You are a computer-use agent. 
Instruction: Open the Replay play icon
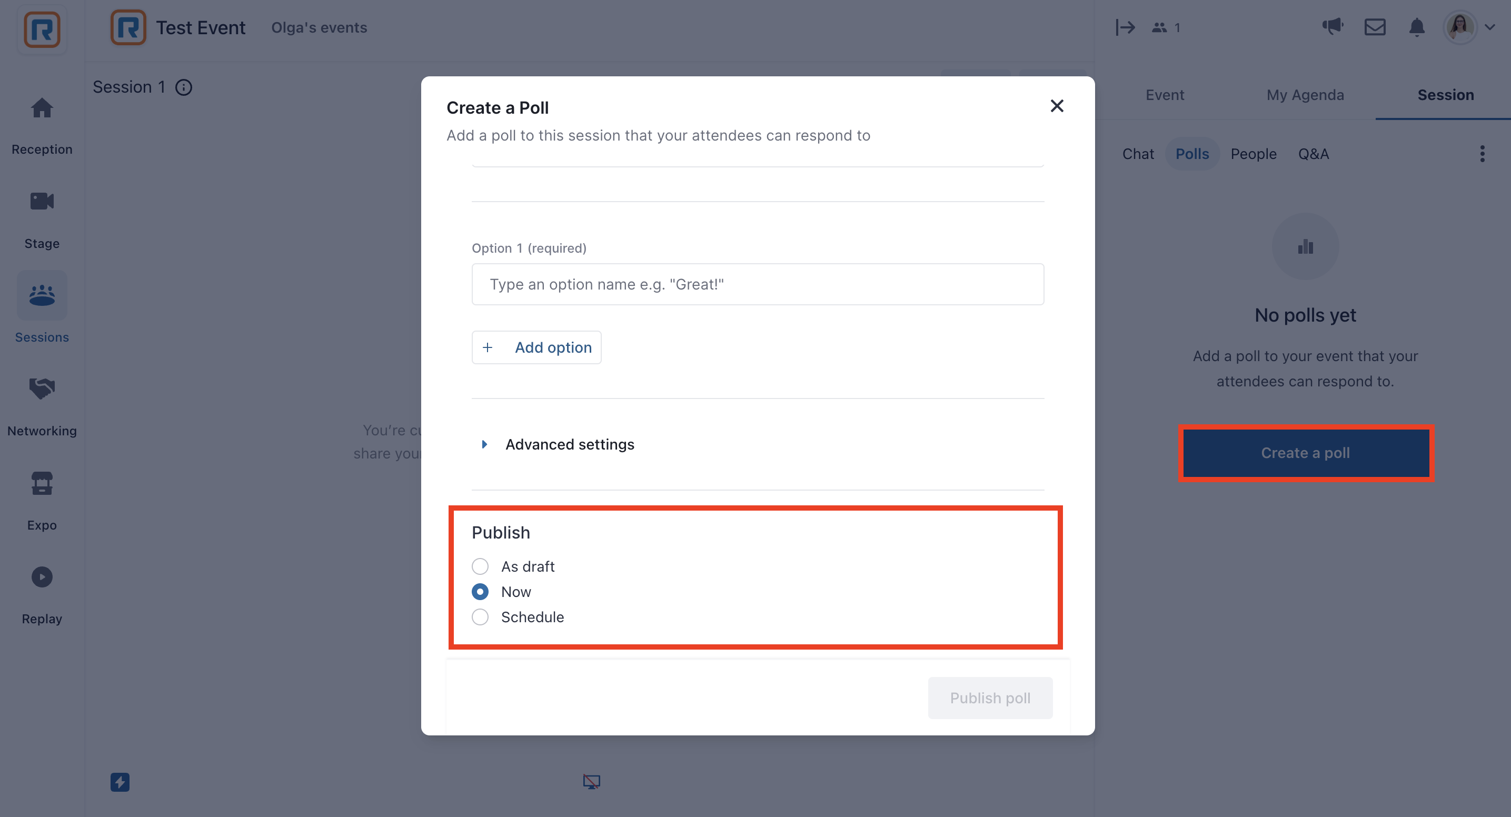click(42, 577)
